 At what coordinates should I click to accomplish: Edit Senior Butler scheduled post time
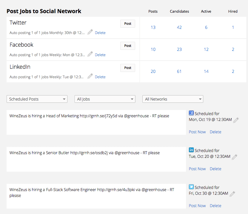point(234,157)
